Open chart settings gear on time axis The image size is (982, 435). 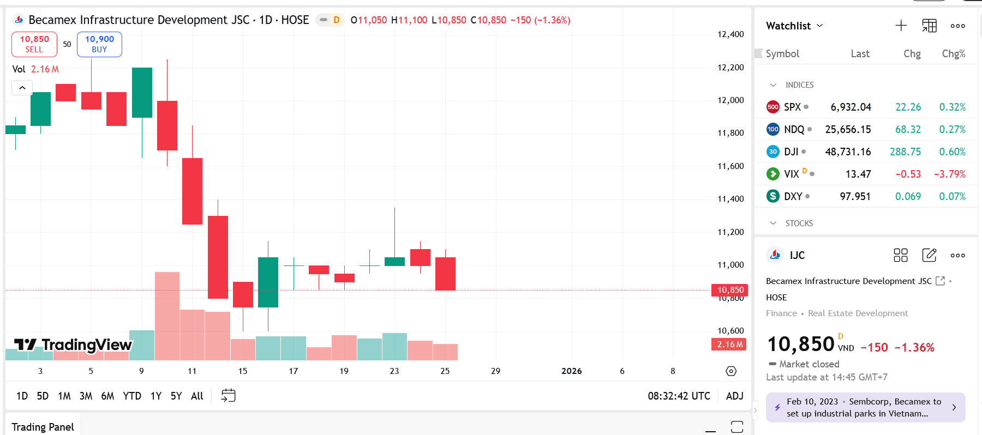point(731,371)
